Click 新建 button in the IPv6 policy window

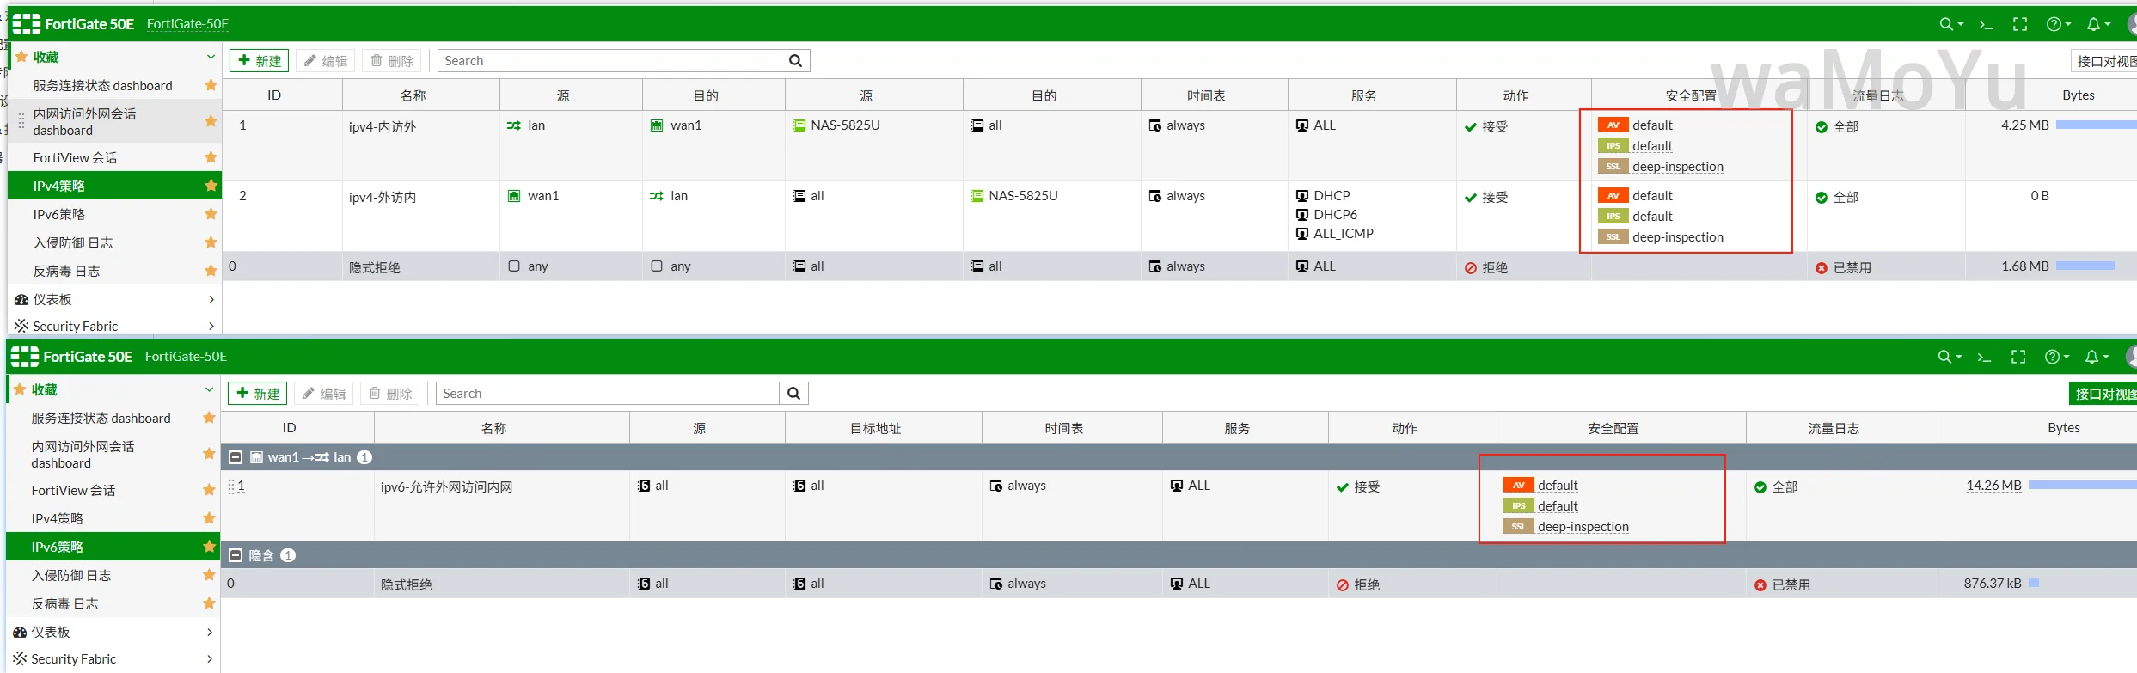[257, 394]
